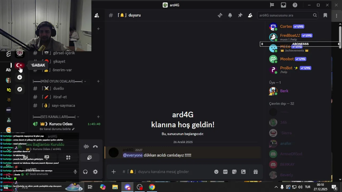Open the bookmark icon beside search

coord(325,15)
